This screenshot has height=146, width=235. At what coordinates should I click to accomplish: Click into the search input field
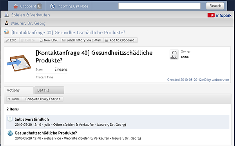(x=159, y=6)
